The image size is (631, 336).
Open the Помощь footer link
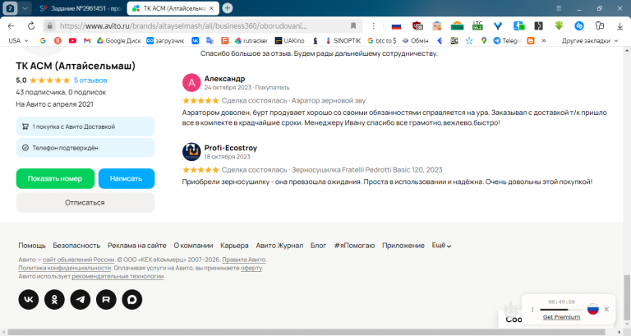coord(32,246)
